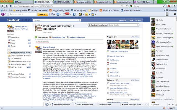Go back with the browser back arrow
The image size is (177, 110).
pyautogui.click(x=3, y=6)
